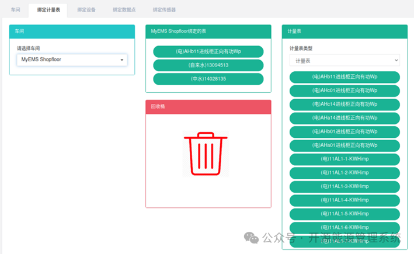This screenshot has height=254, width=414.
Task: Click bound meter (自来水)13094513
Action: pyautogui.click(x=208, y=65)
